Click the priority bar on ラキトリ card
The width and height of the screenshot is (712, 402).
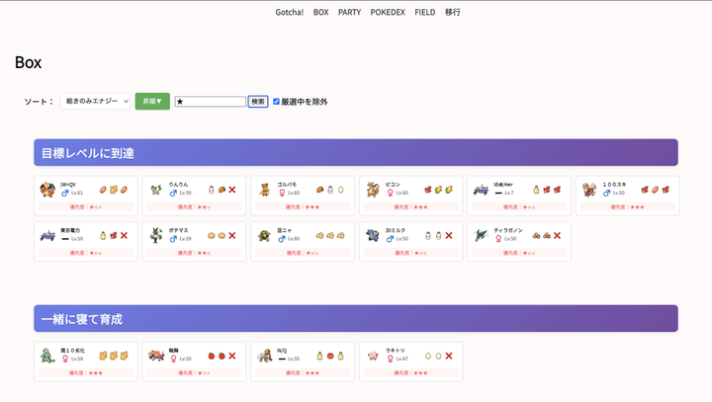pyautogui.click(x=411, y=373)
